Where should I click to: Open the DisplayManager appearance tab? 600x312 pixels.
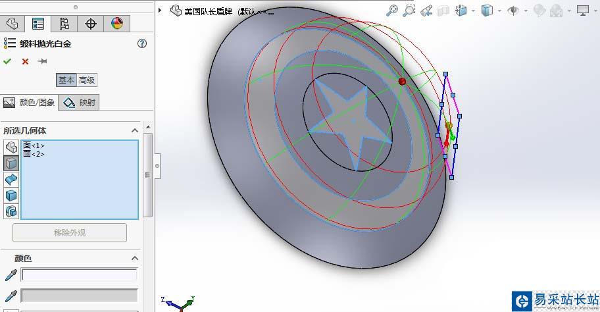click(116, 24)
